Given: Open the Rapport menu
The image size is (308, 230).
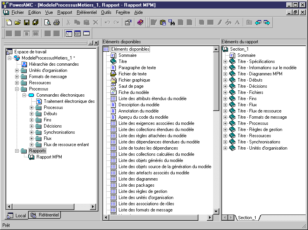Looking at the screenshot, I should [65, 12].
